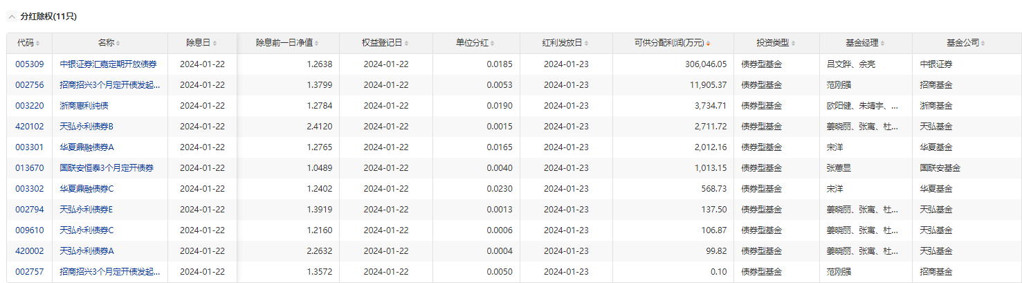Click sort icon beside 单位分红 header

click(x=493, y=43)
